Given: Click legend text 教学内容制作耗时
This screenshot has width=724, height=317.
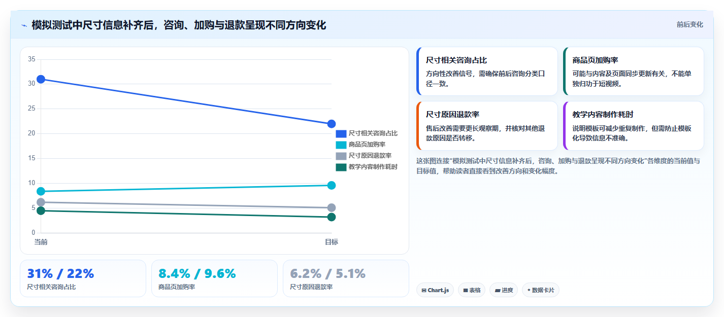Looking at the screenshot, I should [373, 167].
